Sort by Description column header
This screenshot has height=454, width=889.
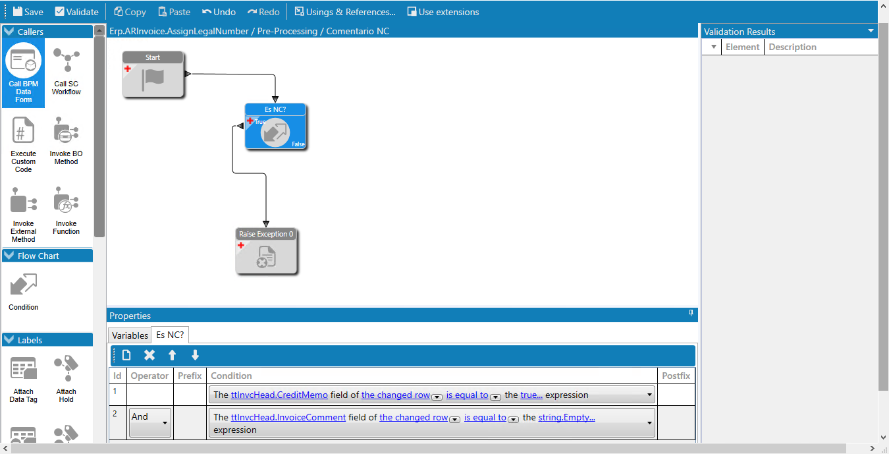(x=821, y=47)
